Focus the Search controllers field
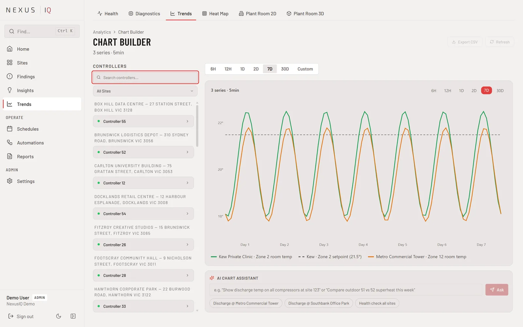The width and height of the screenshot is (523, 327). [145, 77]
